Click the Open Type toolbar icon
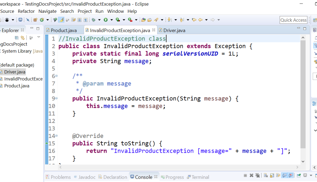Viewport: 317px width, 182px height. pos(143,20)
